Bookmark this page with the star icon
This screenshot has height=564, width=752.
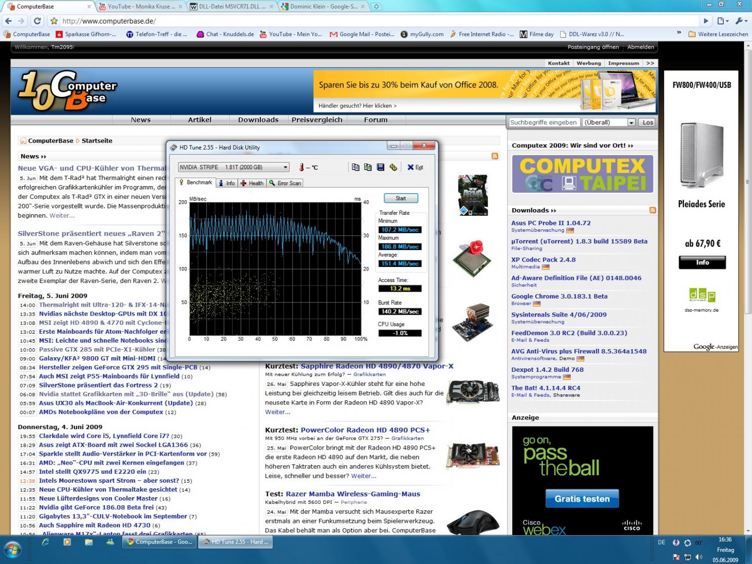pos(54,21)
